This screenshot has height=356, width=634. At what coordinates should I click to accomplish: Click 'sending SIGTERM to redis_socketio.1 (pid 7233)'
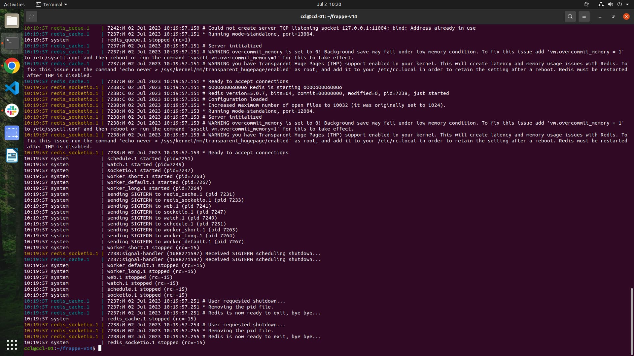pyautogui.click(x=175, y=200)
